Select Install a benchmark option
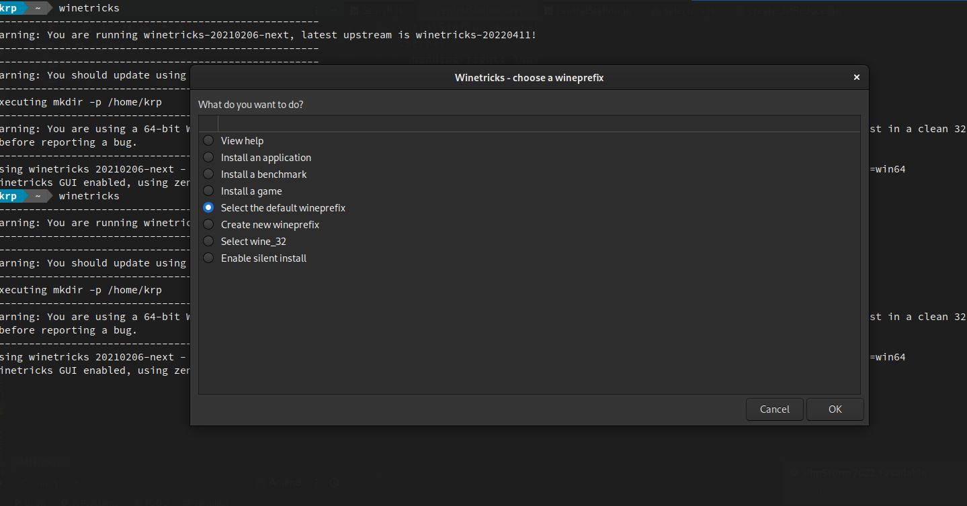967x506 pixels. 208,174
